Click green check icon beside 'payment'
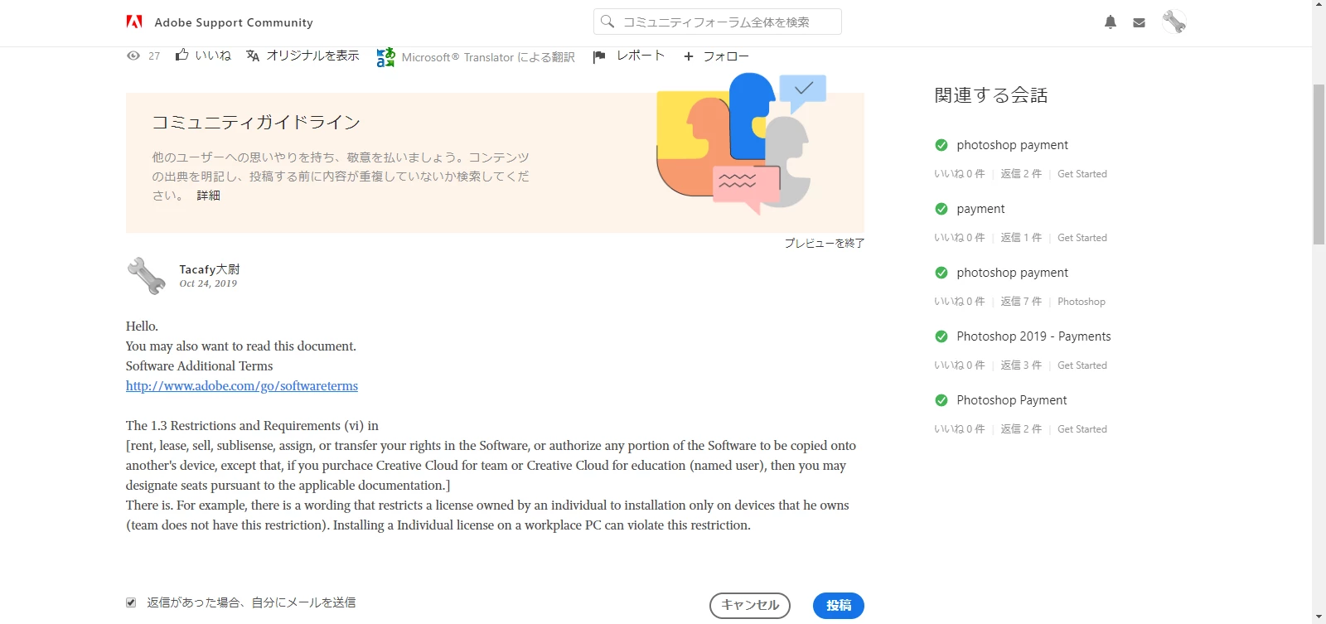 (x=941, y=209)
